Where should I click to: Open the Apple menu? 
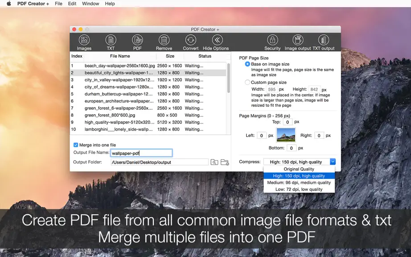(x=8, y=4)
